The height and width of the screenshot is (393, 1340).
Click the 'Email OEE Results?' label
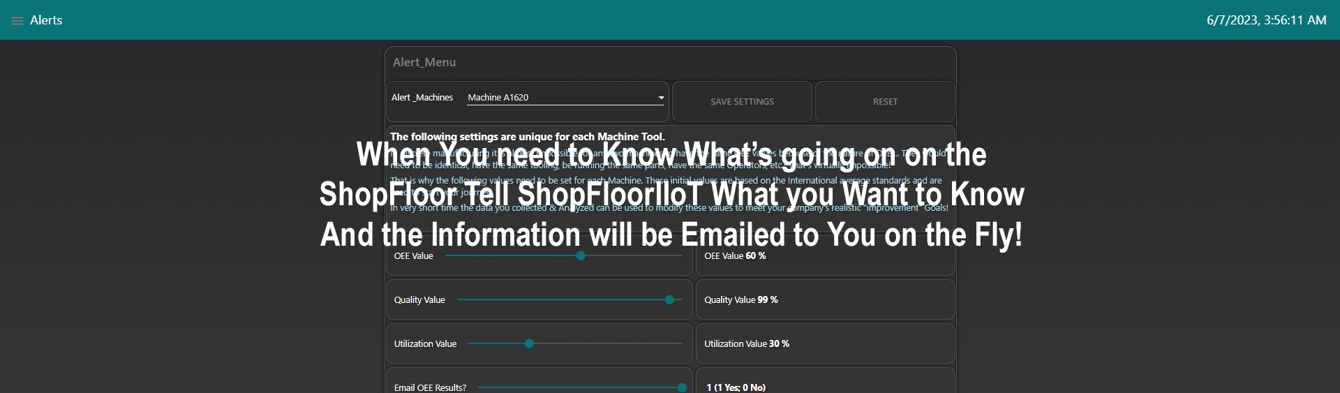pos(430,387)
